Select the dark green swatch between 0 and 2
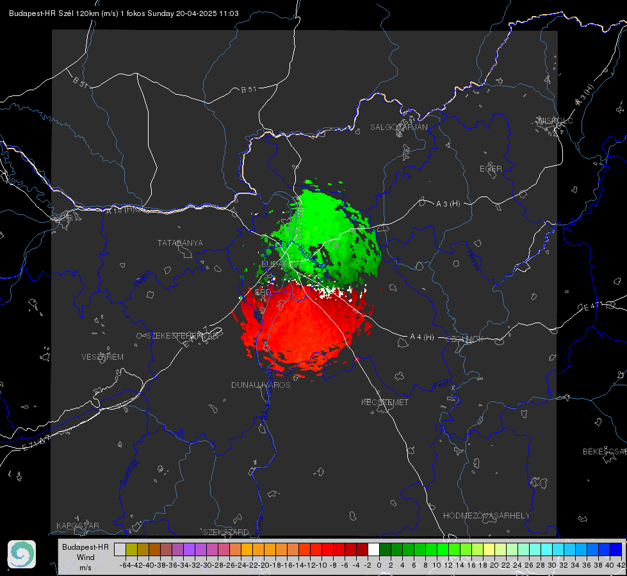627x576 pixels. (x=385, y=549)
